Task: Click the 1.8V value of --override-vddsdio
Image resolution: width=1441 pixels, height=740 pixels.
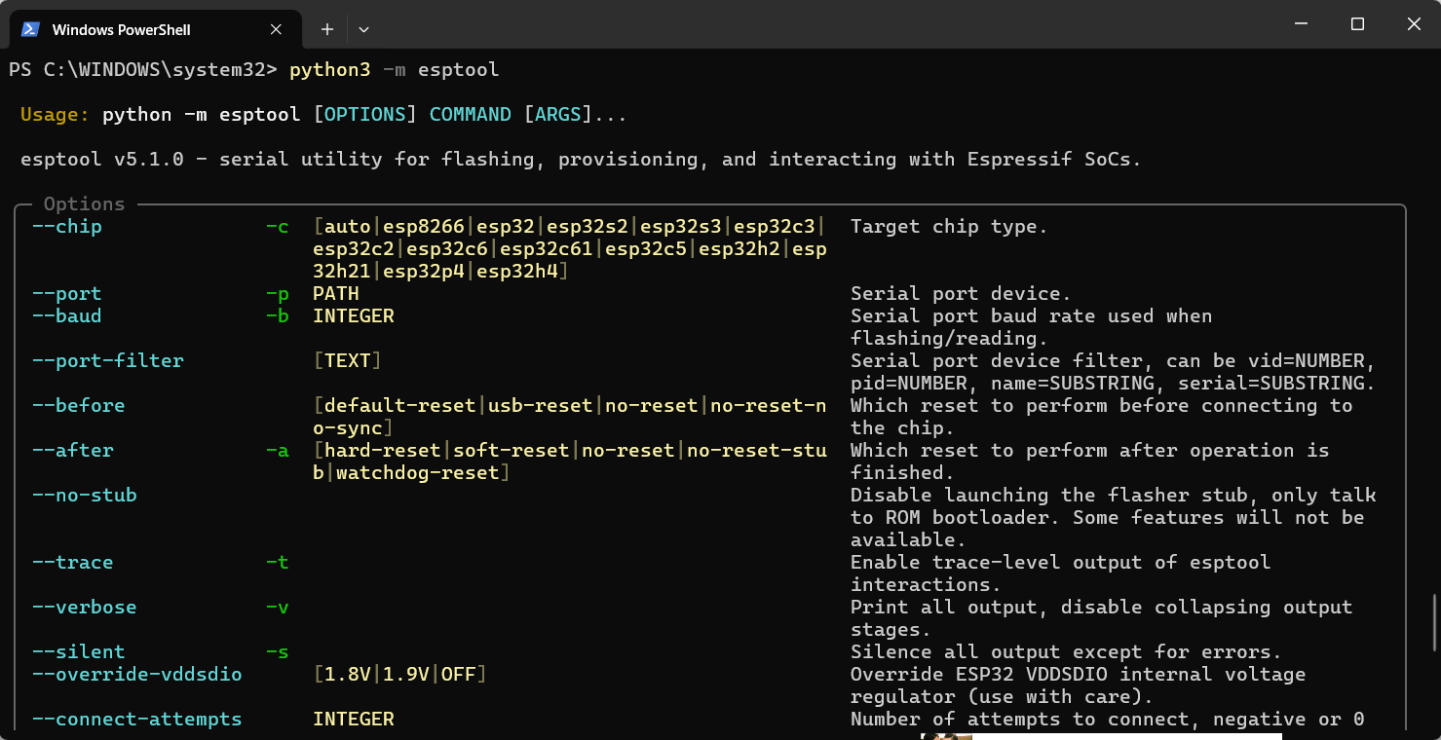Action: pos(348,675)
